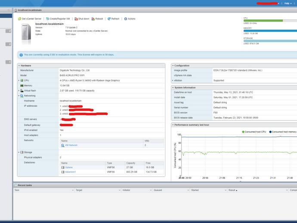Screen dimensions: 297x223
Task: Refresh the host summary page
Action: [x=114, y=19]
